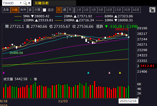Click the 11/03 date axis label
This screenshot has height=106, width=157.
63,101
